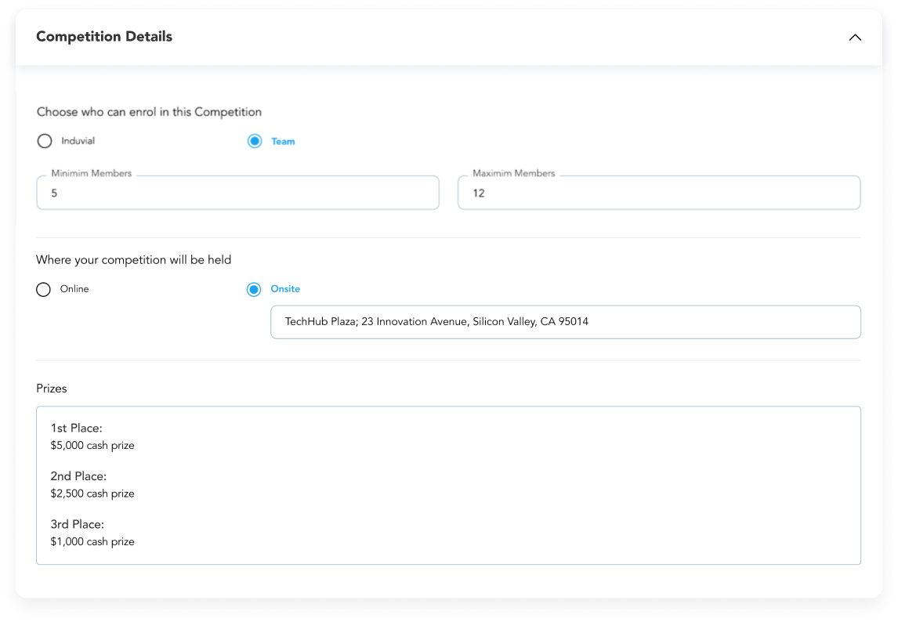898x622 pixels.
Task: Place cursor on the 3rd Place line
Action: tap(77, 524)
